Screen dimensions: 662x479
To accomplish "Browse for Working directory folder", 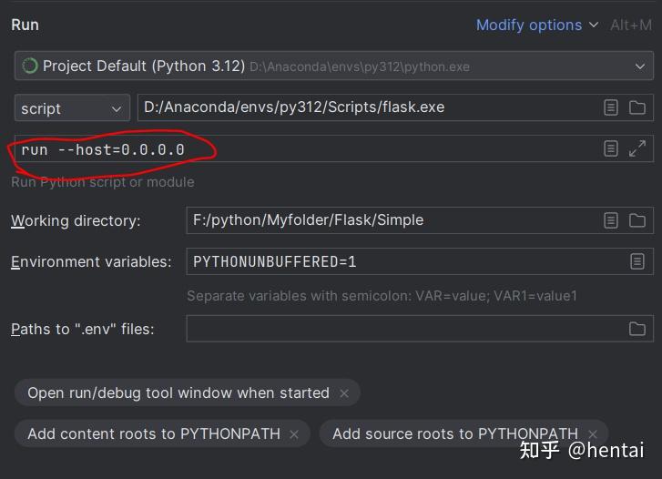I will 637,220.
